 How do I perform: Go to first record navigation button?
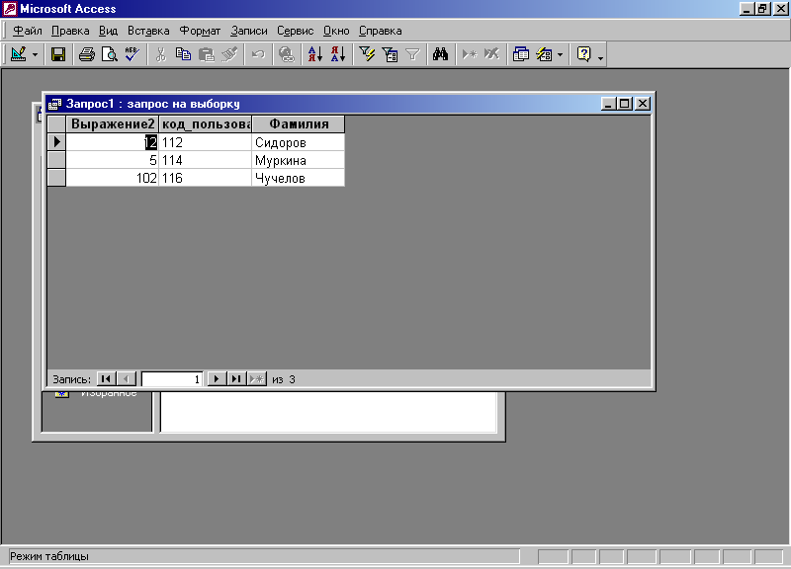coord(106,379)
